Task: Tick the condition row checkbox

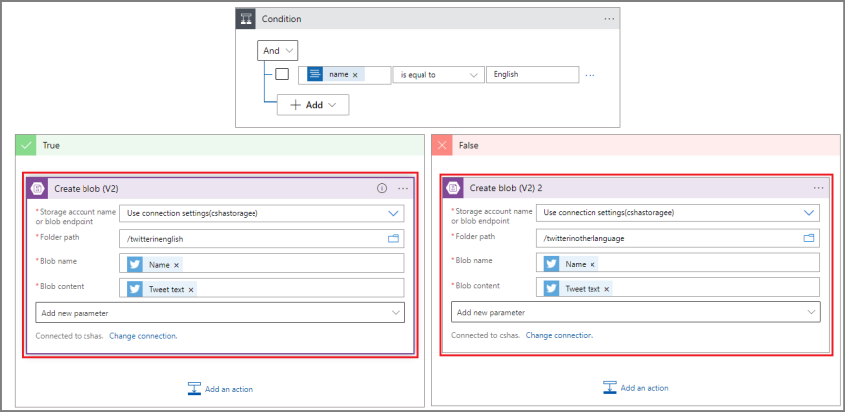Action: pos(282,74)
